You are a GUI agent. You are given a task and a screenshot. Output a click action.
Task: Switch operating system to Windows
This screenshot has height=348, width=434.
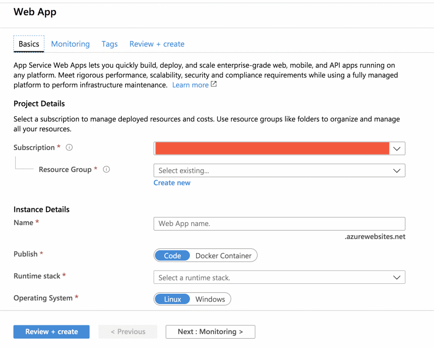tap(210, 299)
